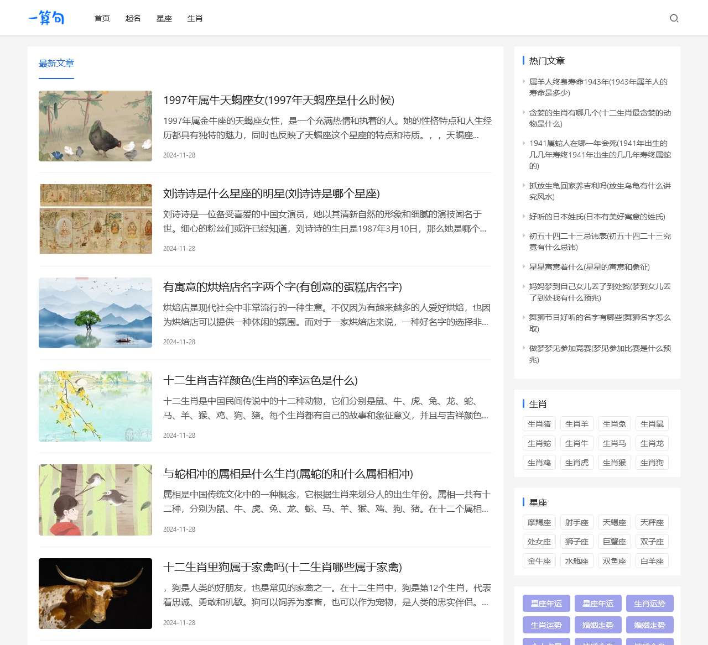Image resolution: width=708 pixels, height=645 pixels.
Task: Click the cow photo thumbnail
Action: tap(95, 593)
